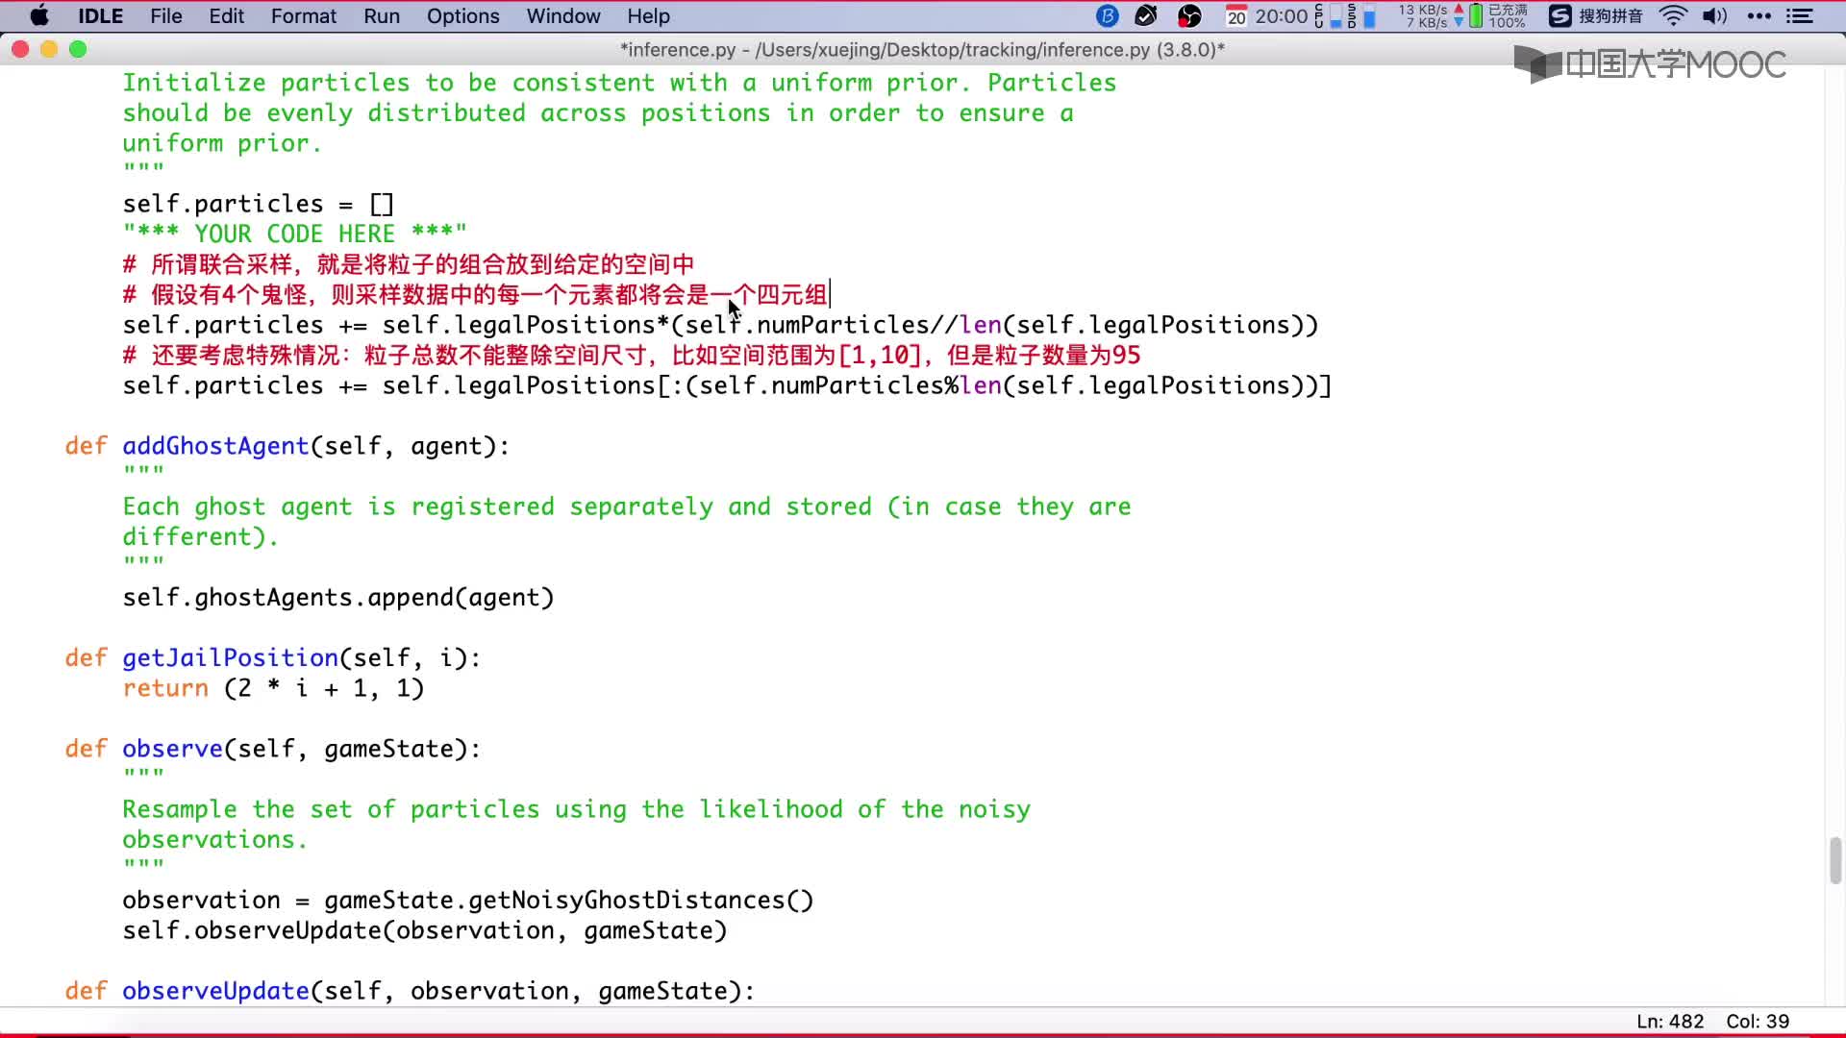Click the network speed KB/s indicator
1846x1038 pixels.
pos(1431,16)
